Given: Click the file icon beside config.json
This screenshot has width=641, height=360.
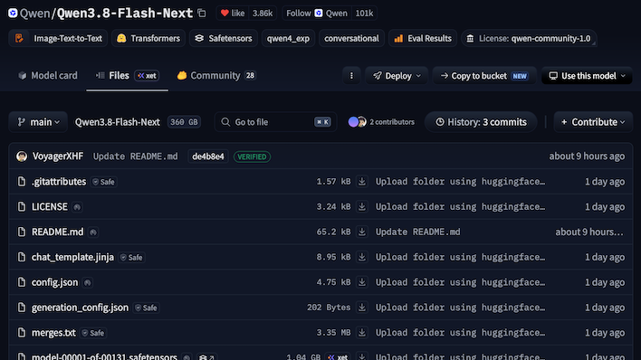Looking at the screenshot, I should (x=22, y=282).
